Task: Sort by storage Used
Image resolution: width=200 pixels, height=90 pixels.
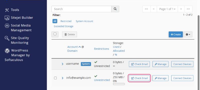Action: point(116,47)
